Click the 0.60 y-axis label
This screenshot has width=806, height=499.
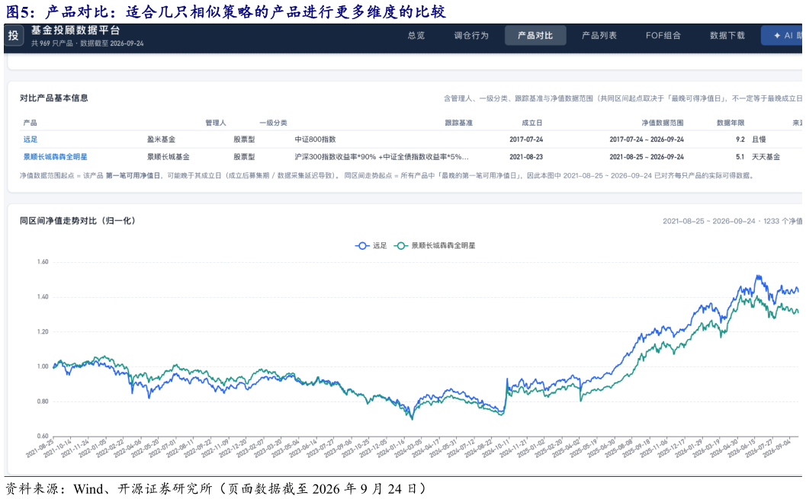[x=43, y=436]
